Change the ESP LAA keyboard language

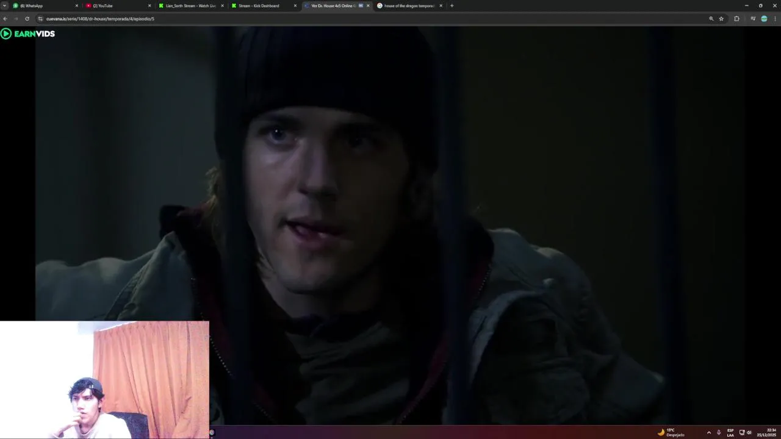click(x=730, y=432)
